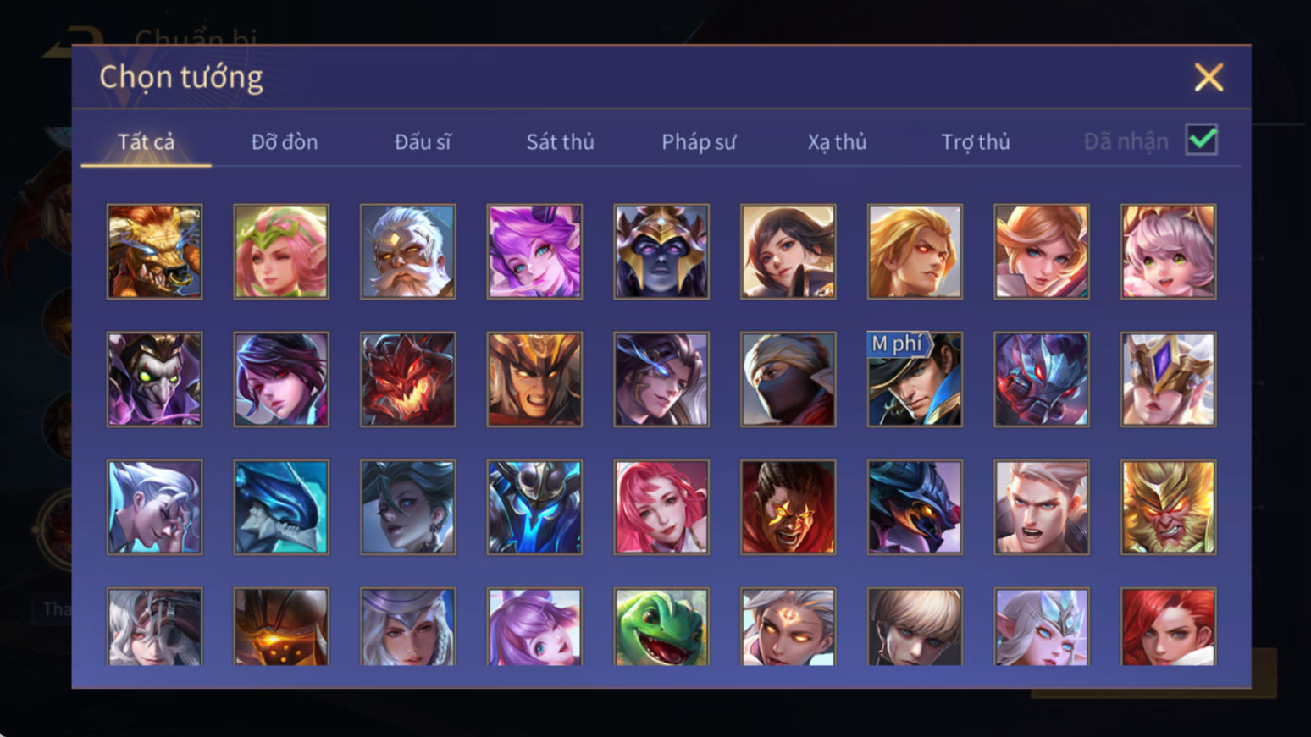1311x737 pixels.
Task: Select the golden bull hero portrait
Action: click(x=154, y=251)
